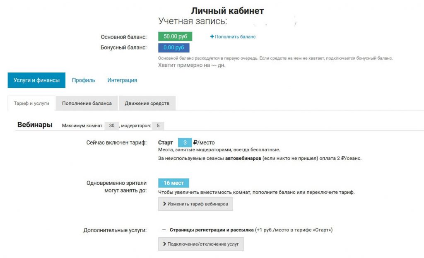Select the Тариф и услуги subtab
This screenshot has width=424, height=258.
(x=31, y=104)
